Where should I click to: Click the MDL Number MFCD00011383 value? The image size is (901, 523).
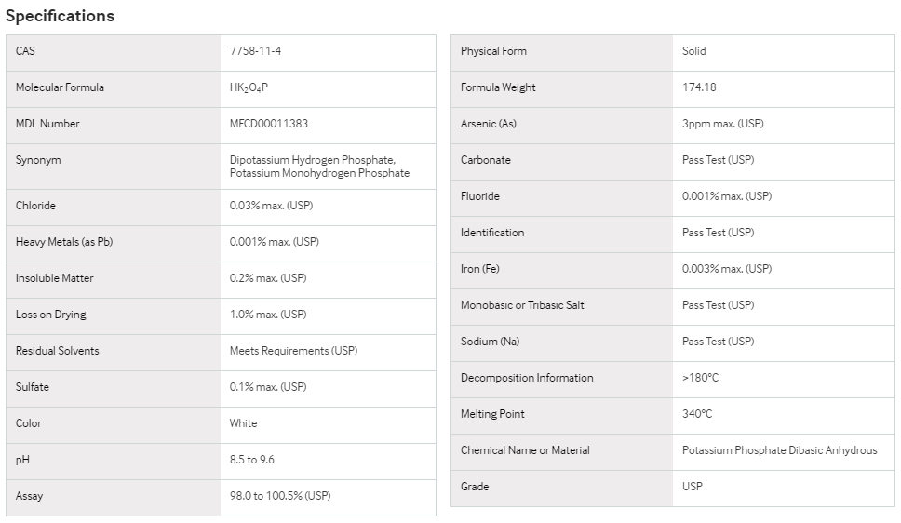click(269, 124)
